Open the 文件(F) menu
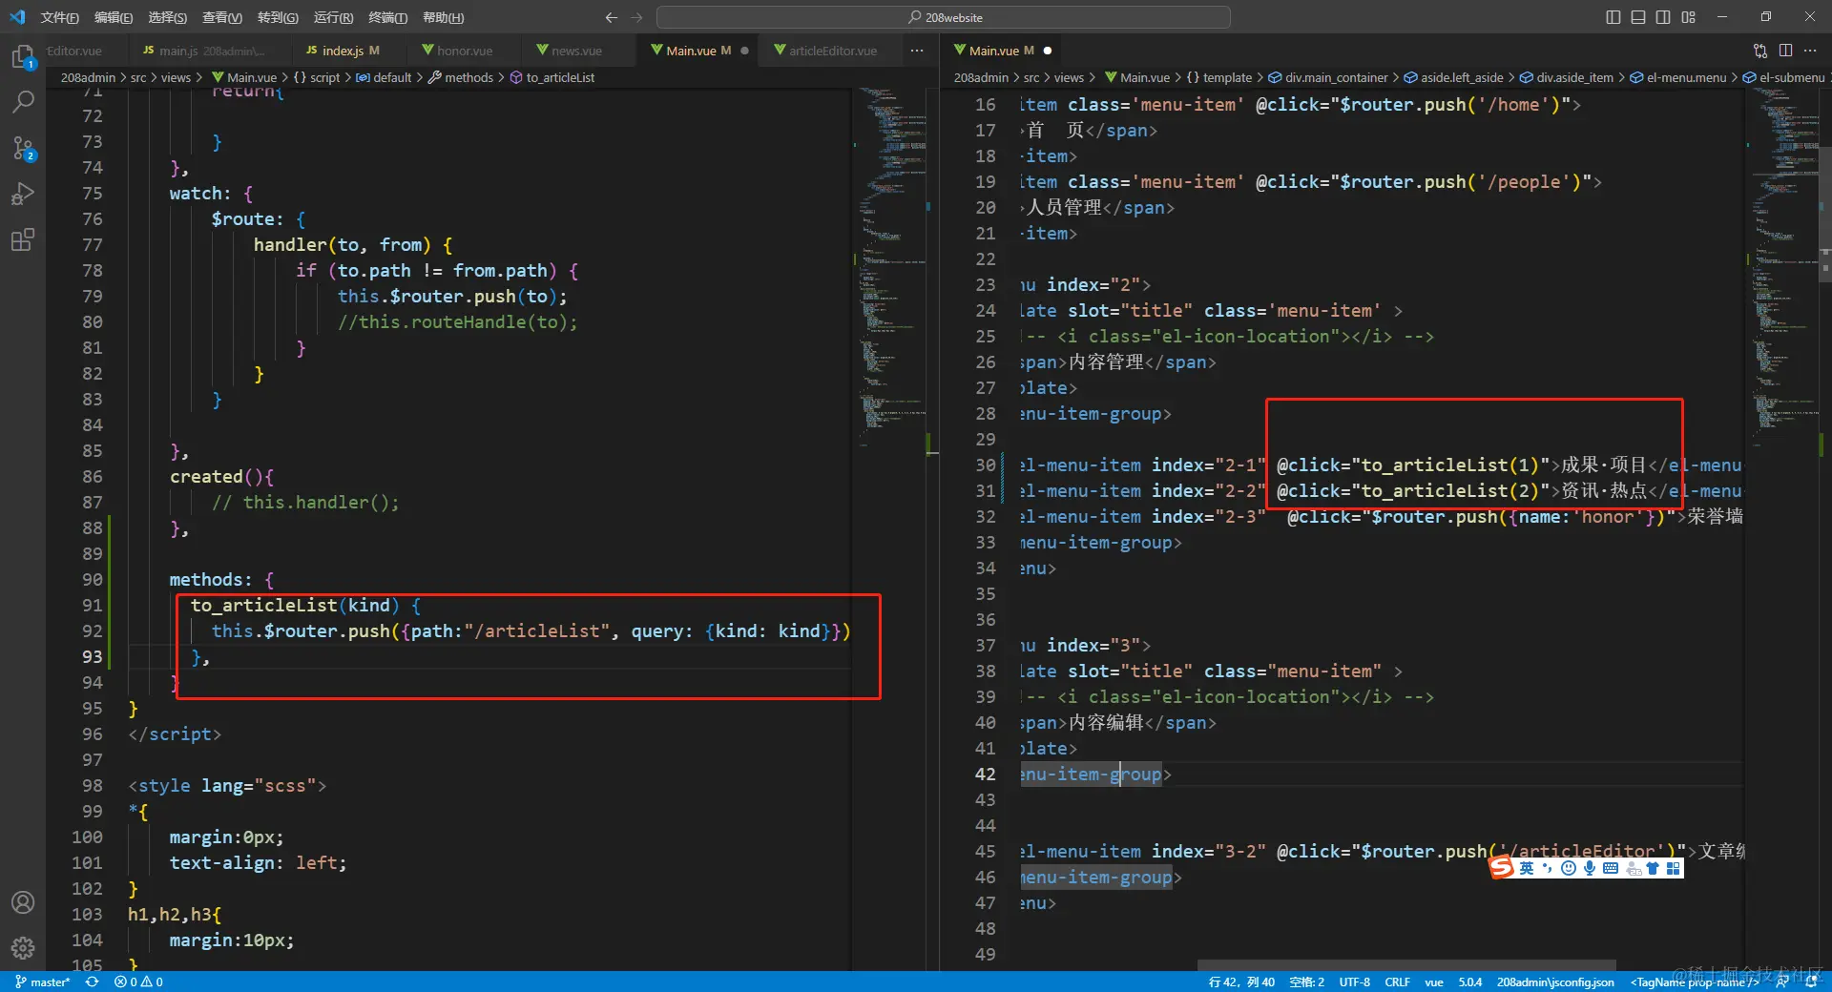Viewport: 1832px width, 992px height. pyautogui.click(x=59, y=17)
